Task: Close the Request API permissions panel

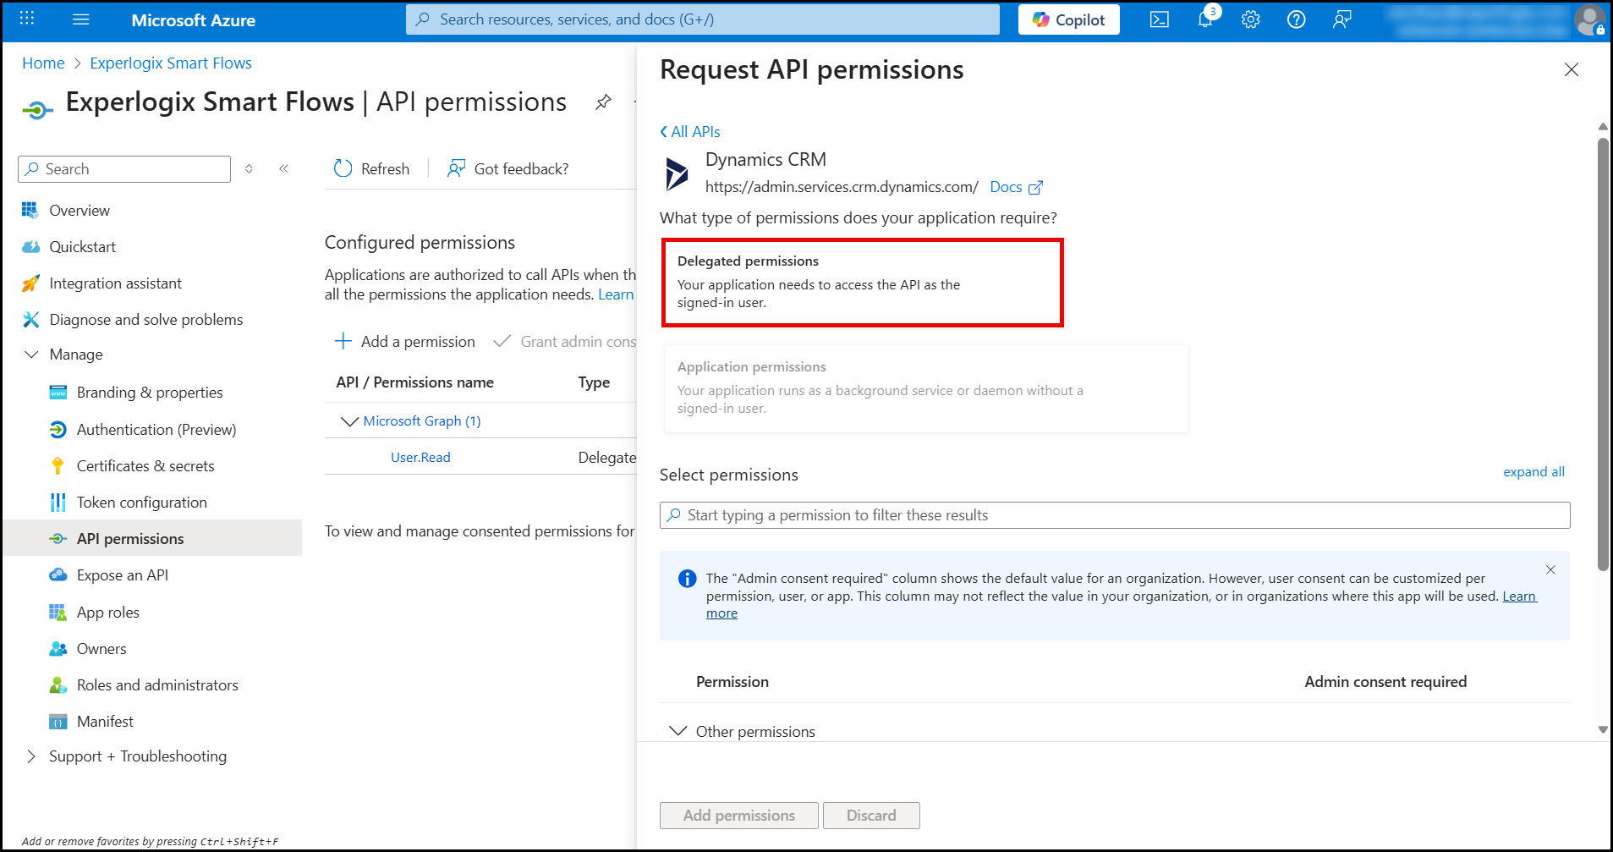Action: (1572, 69)
